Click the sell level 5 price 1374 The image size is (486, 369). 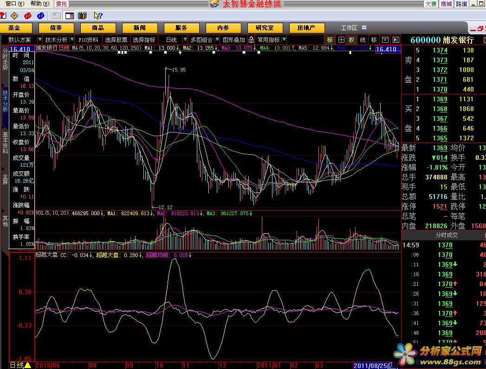[x=440, y=50]
